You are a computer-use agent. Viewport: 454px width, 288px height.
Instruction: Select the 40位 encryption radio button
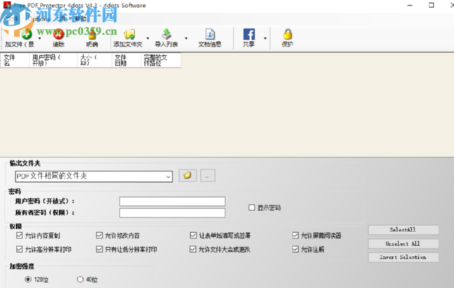click(80, 279)
